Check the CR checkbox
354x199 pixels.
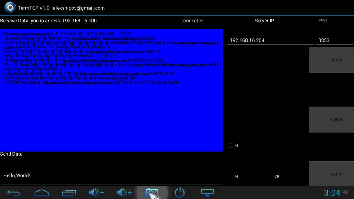[x=270, y=176]
